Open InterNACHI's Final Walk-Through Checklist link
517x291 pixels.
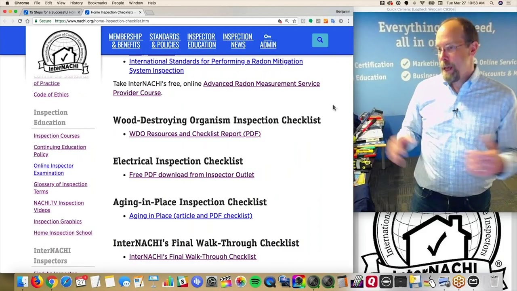[x=192, y=257]
